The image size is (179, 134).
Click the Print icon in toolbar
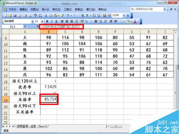tap(25, 15)
